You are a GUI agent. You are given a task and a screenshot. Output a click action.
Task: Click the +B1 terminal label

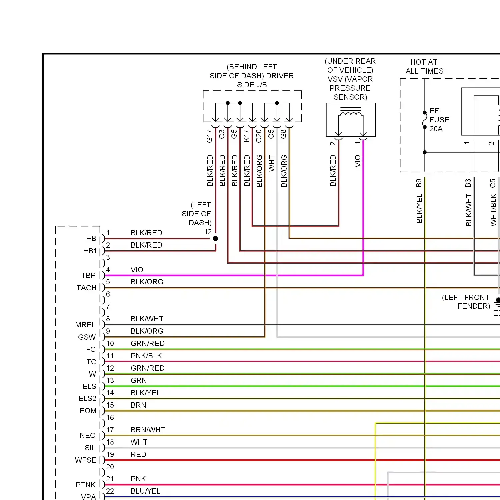(x=90, y=251)
